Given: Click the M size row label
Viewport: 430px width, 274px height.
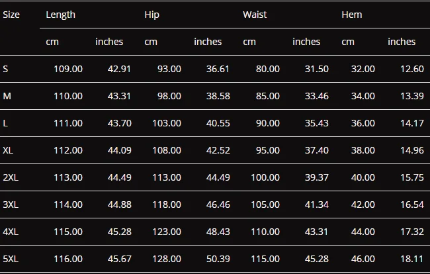Looking at the screenshot, I should click(x=7, y=96).
